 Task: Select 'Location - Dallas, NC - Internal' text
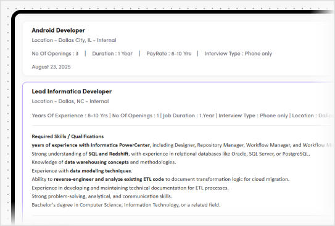(70, 101)
